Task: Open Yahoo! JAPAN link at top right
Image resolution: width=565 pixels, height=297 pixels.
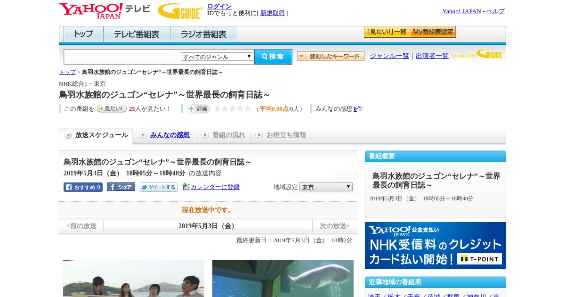Action: (462, 11)
